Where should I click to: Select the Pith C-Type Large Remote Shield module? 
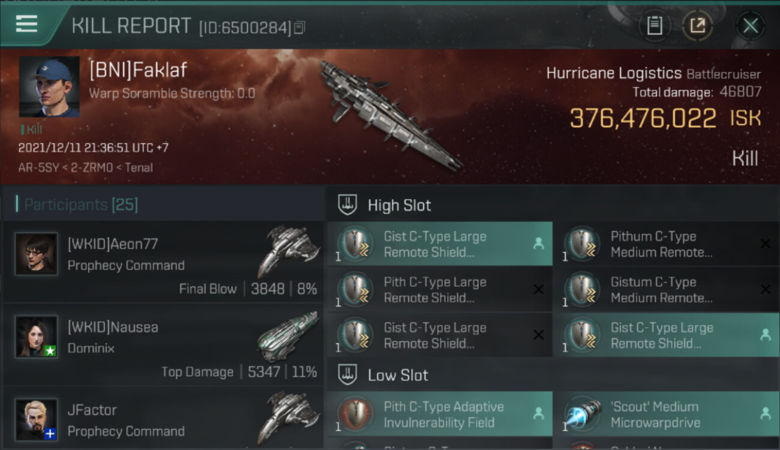click(439, 290)
